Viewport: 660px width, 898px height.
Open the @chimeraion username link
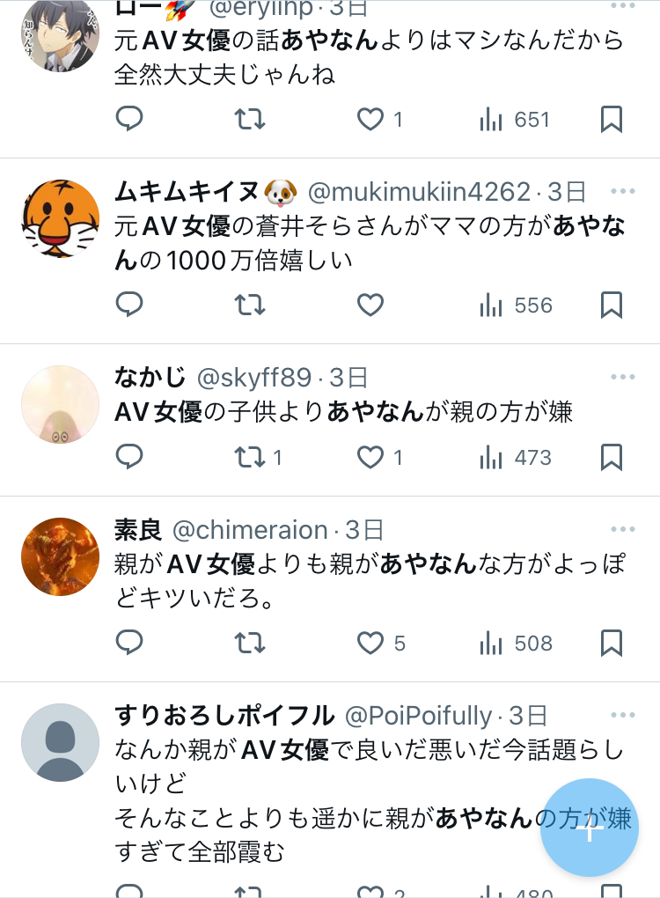coord(250,530)
